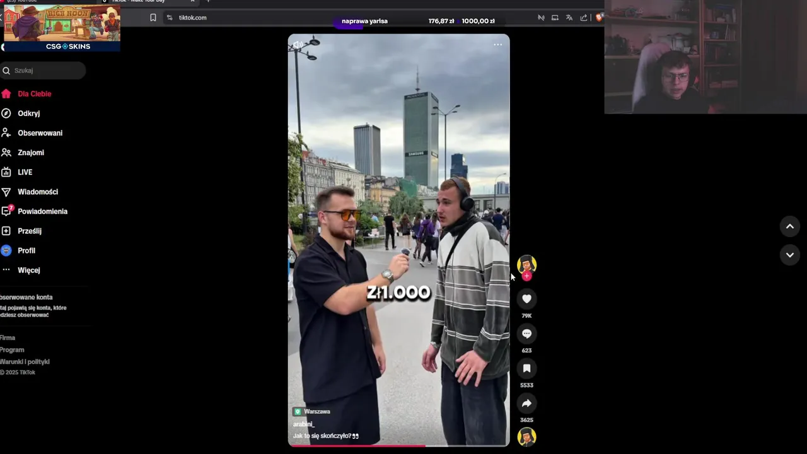Seek on the red video progress bar
Screen dimensions: 807x454
coord(398,445)
